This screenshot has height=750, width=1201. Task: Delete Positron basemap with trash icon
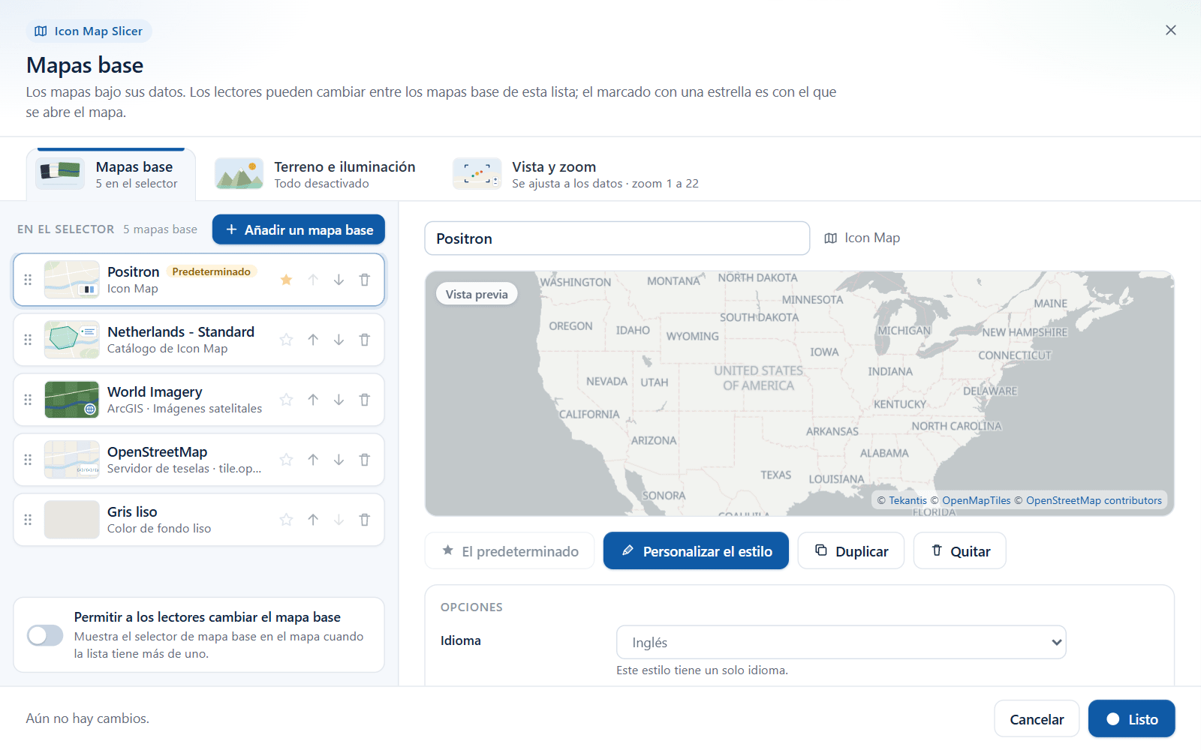(365, 280)
